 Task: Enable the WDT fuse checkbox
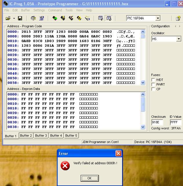(x=153, y=80)
